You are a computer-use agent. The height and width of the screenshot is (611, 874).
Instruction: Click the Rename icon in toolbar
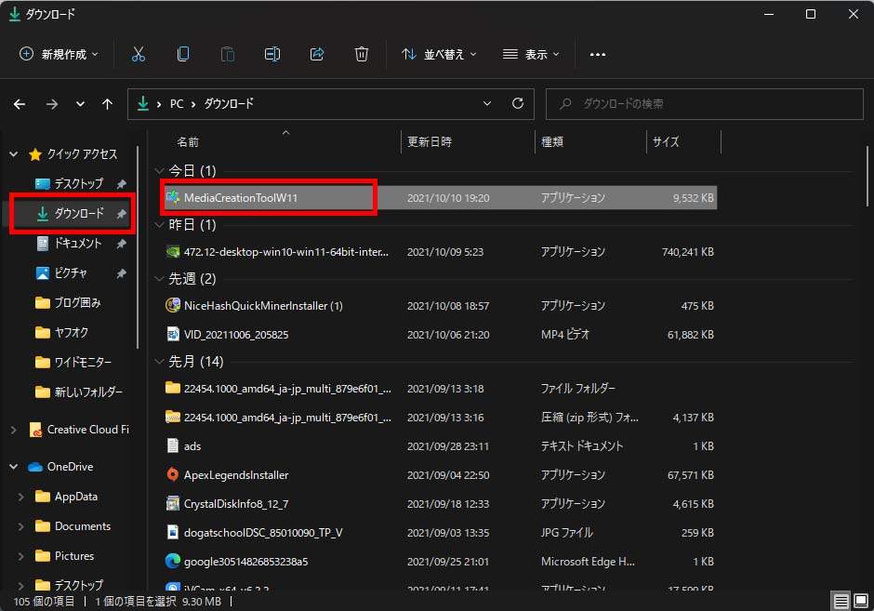[x=272, y=54]
